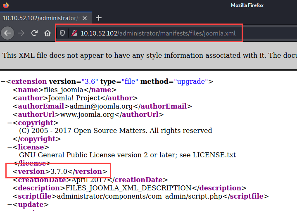297x211 pixels.
Task: Open the Firefox home page
Action: coord(48,33)
